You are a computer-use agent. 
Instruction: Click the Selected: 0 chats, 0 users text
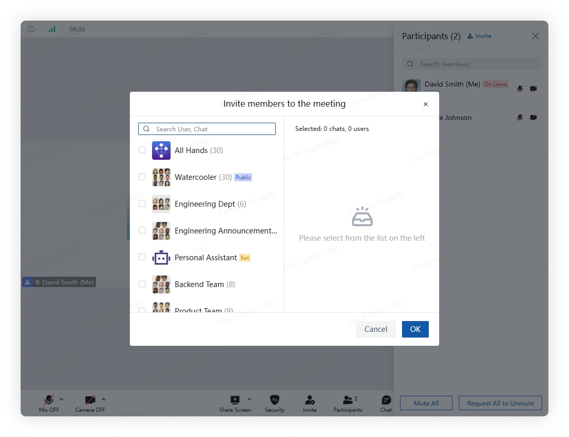(332, 129)
